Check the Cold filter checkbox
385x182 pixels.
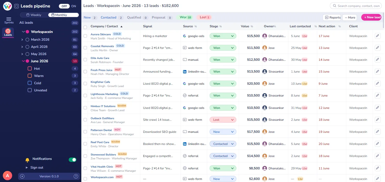pos(30,83)
